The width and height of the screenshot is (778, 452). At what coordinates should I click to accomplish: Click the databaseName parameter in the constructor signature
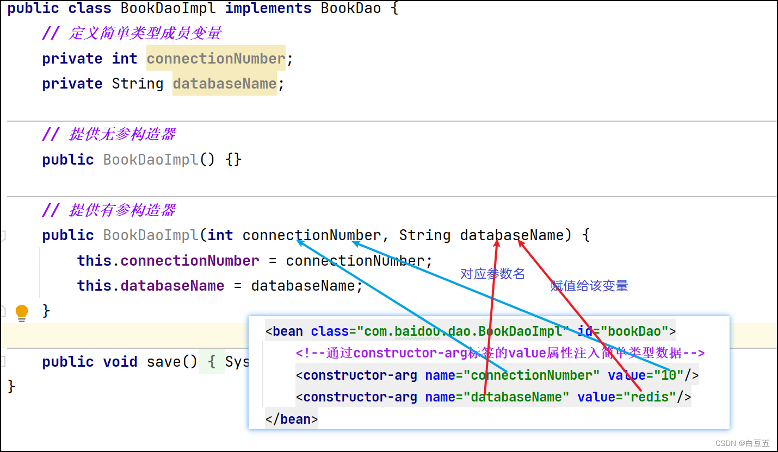(512, 235)
